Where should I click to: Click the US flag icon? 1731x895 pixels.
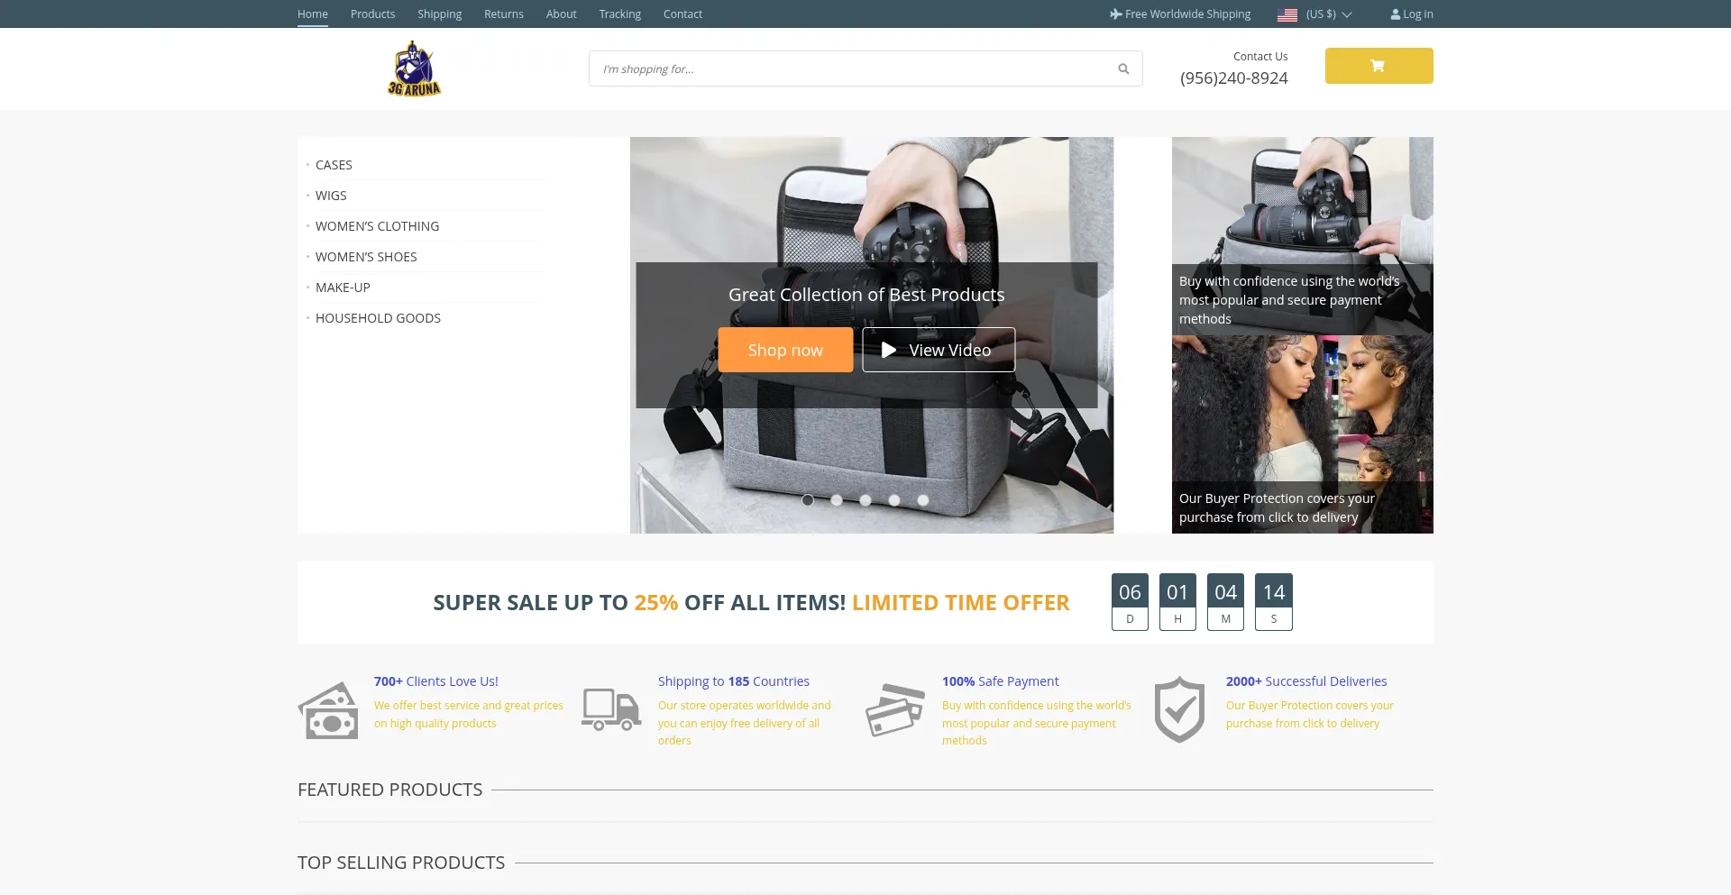(1287, 15)
